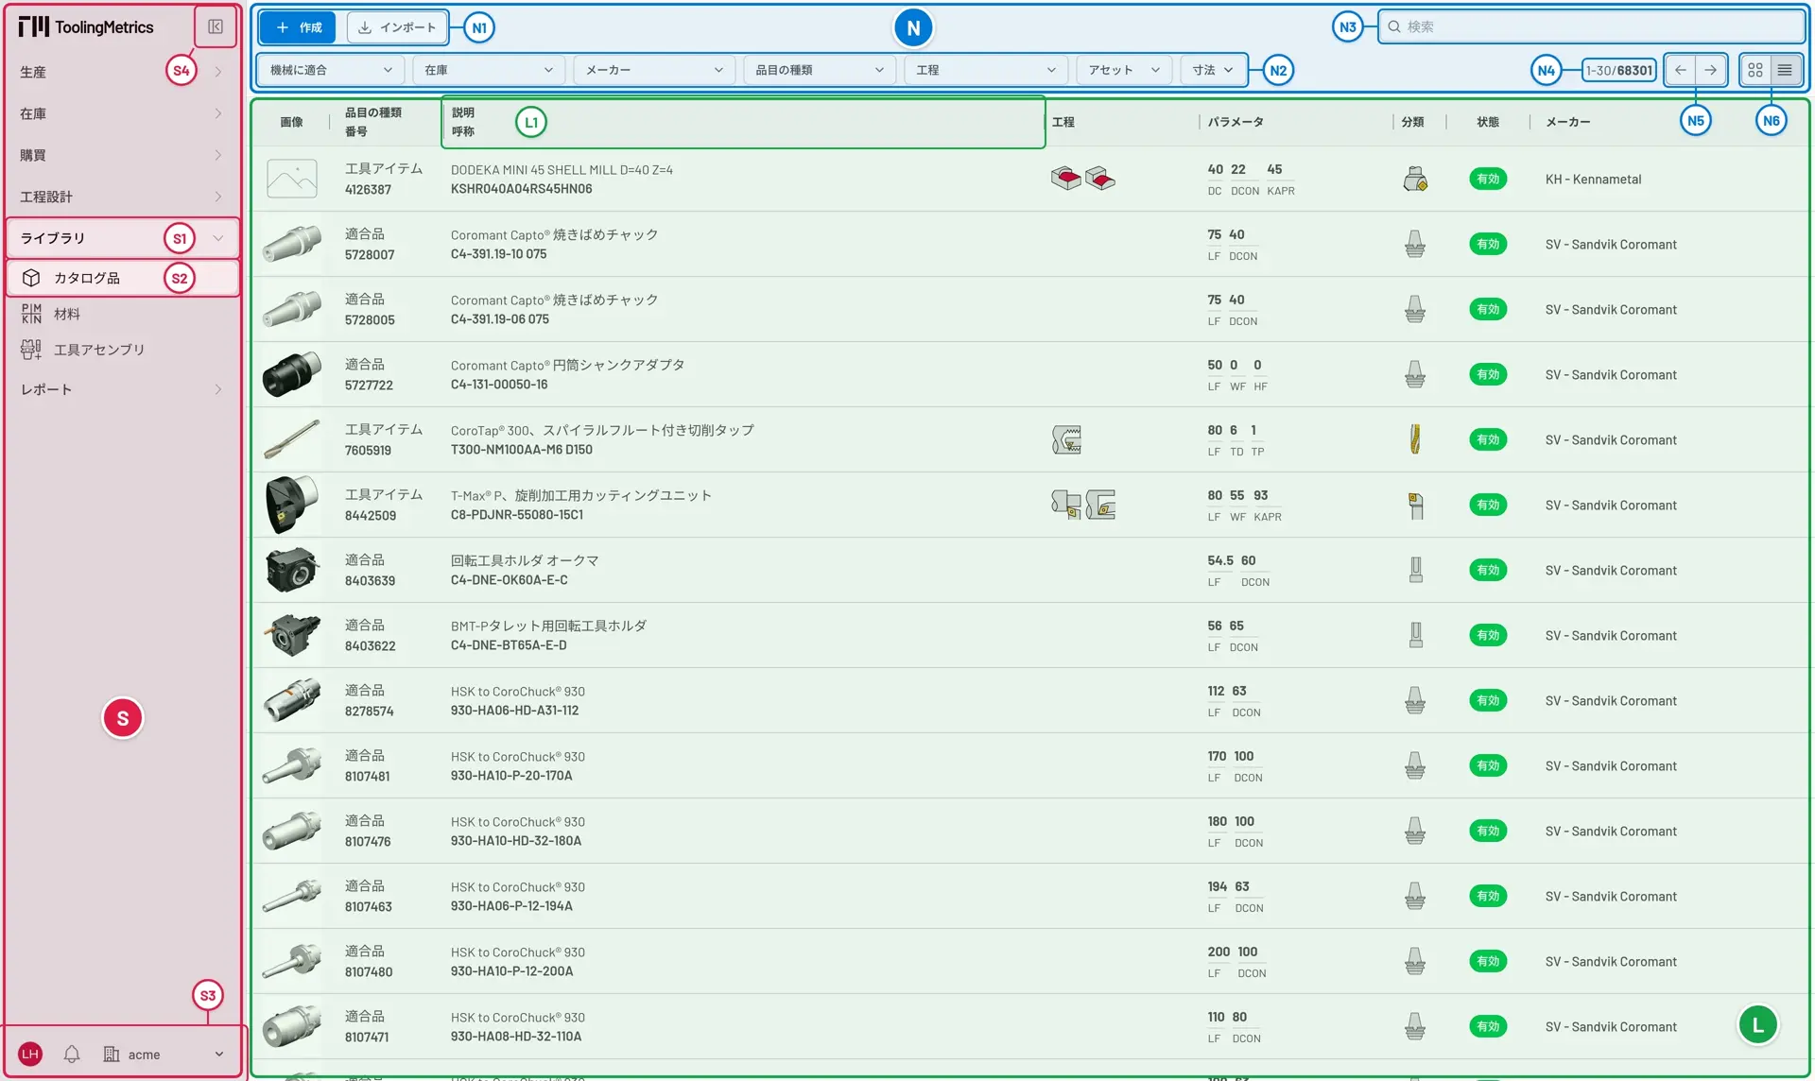1815x1081 pixels.
Task: Click the 材料 sidebar entry
Action: click(x=67, y=314)
